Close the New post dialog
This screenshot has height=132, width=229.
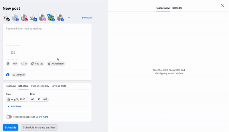(223, 6)
